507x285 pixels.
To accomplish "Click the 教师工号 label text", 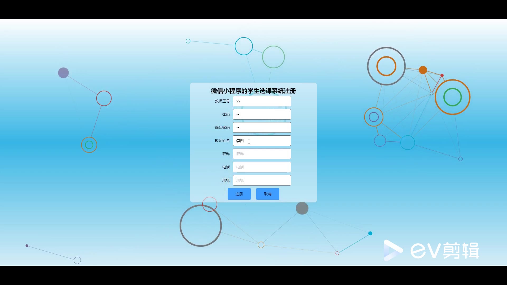I will pyautogui.click(x=222, y=101).
